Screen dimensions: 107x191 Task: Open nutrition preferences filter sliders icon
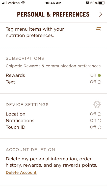98,29
